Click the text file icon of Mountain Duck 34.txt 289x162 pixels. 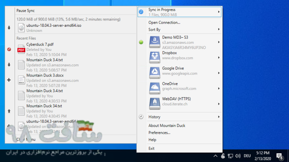coord(21,111)
